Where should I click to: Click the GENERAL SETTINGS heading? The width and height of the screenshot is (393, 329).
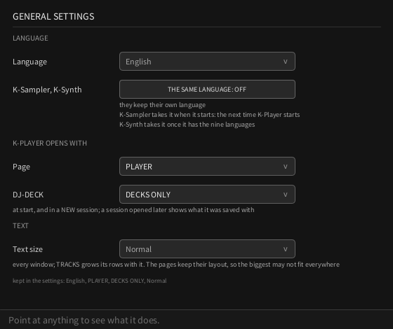[53, 17]
